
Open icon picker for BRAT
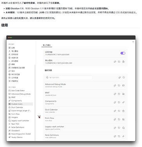coord(123,94)
